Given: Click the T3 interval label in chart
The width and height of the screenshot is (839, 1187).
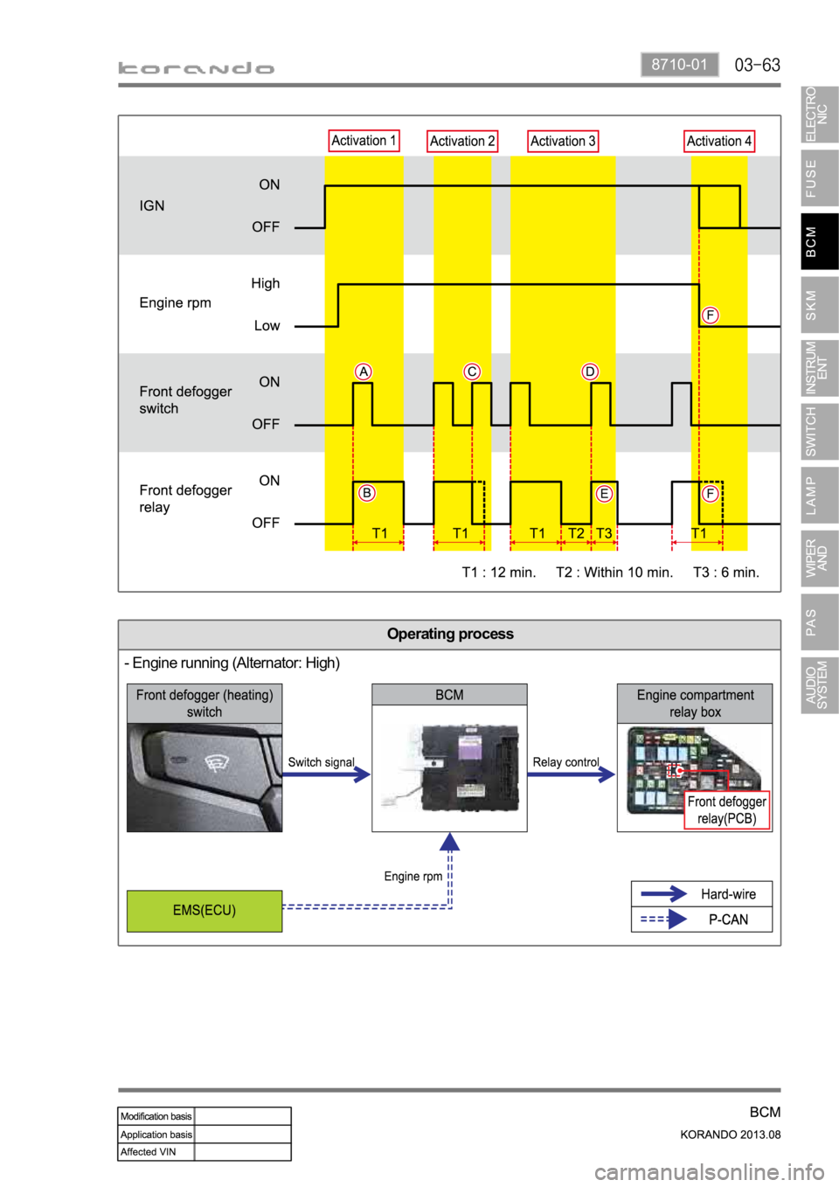Looking at the screenshot, I should coord(604,533).
